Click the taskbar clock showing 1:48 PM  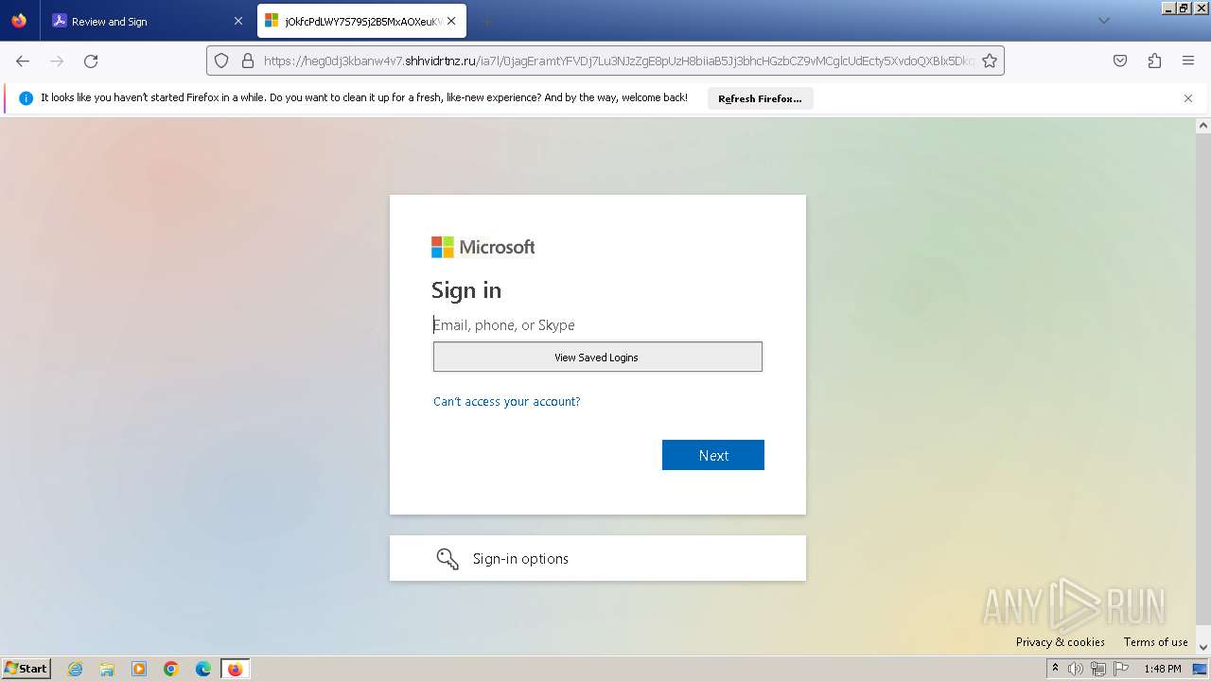coord(1162,669)
